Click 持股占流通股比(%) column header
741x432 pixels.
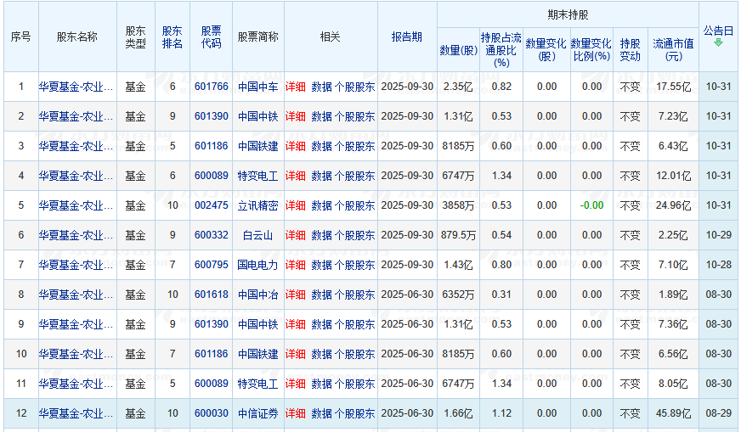click(x=501, y=50)
